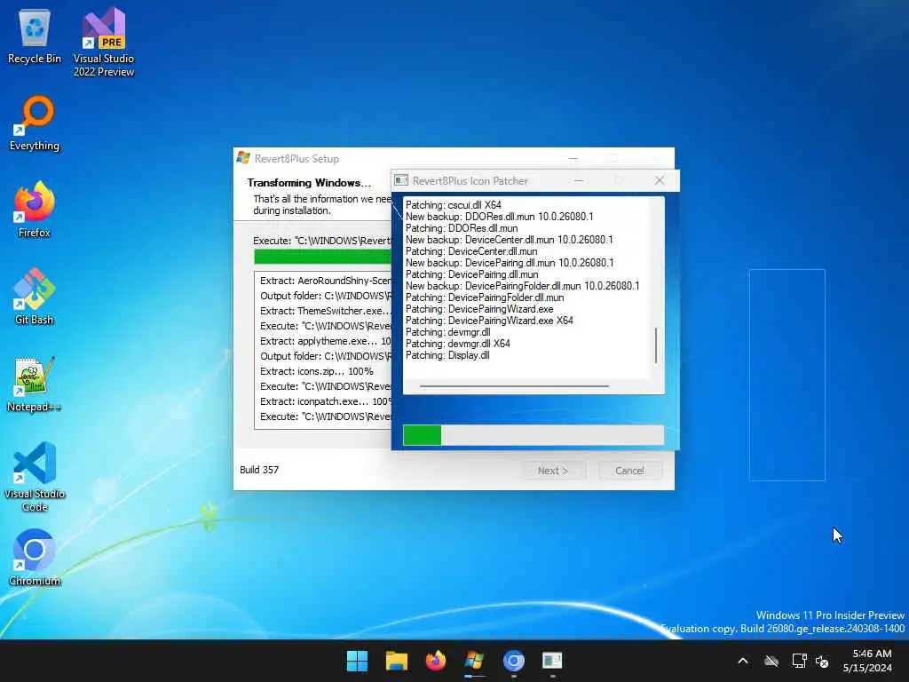
Task: Open the network status tray icon
Action: point(800,661)
